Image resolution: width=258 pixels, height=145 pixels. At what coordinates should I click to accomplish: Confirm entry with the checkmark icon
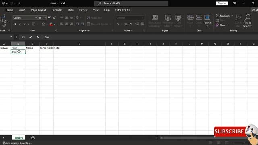tap(31, 37)
